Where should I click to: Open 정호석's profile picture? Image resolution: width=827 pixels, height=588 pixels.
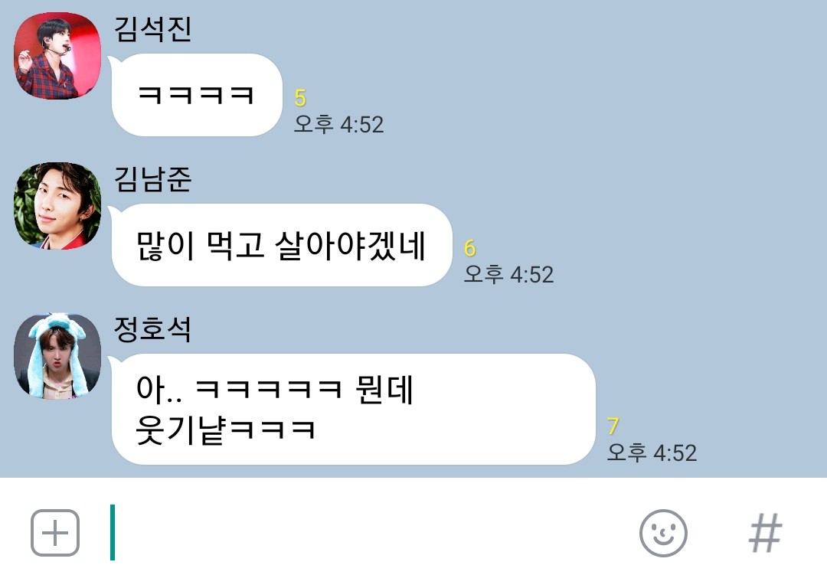57,356
